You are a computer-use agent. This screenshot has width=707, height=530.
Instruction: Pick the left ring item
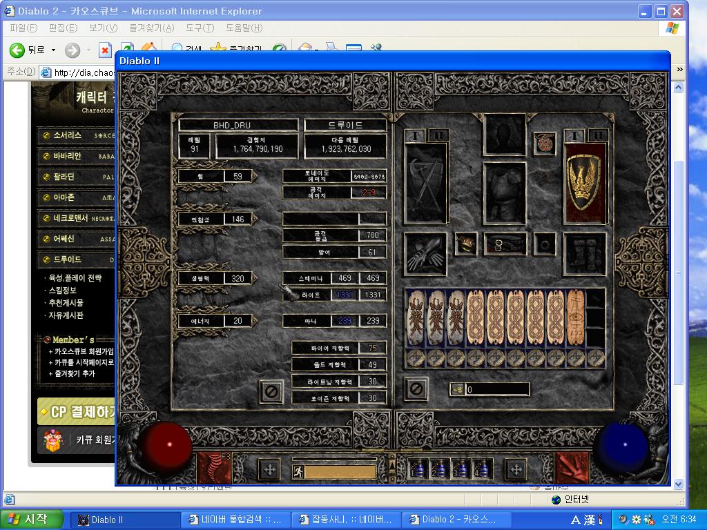pyautogui.click(x=466, y=244)
